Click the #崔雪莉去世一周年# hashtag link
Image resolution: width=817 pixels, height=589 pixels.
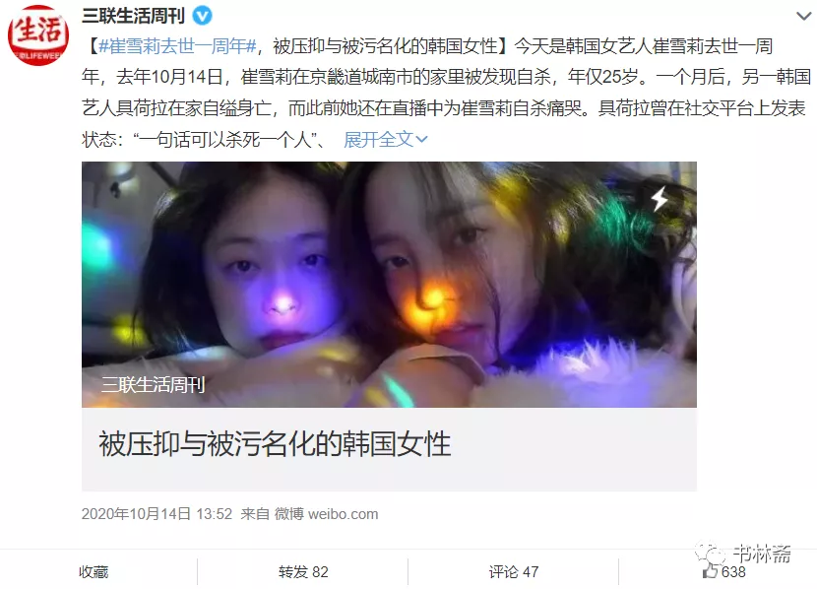point(177,46)
